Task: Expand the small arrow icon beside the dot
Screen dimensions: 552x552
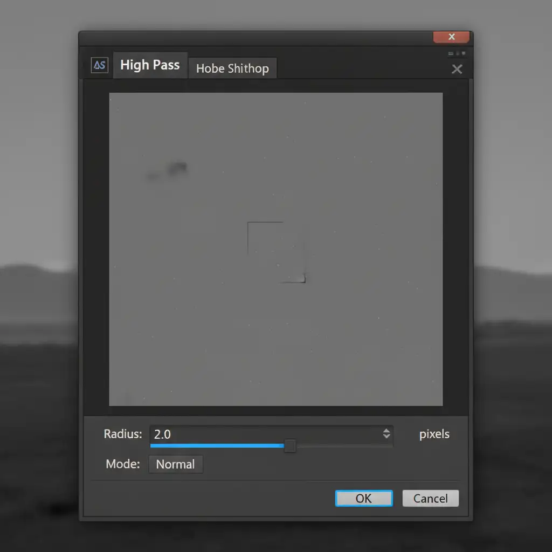Action: pos(463,53)
